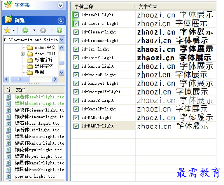Toggle the id-CinemaP-Light checkbox
Viewport: 224px width, 185px height.
(x=76, y=40)
